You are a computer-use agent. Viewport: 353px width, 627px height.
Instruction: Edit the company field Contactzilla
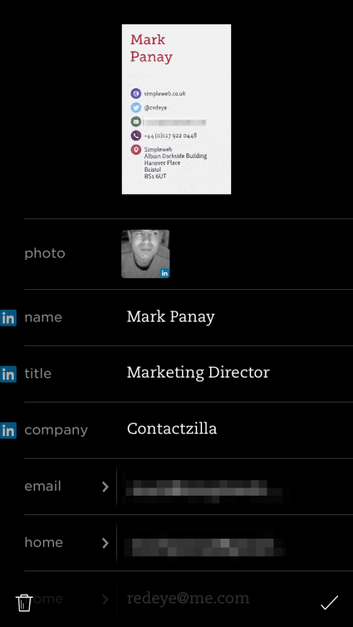point(172,429)
